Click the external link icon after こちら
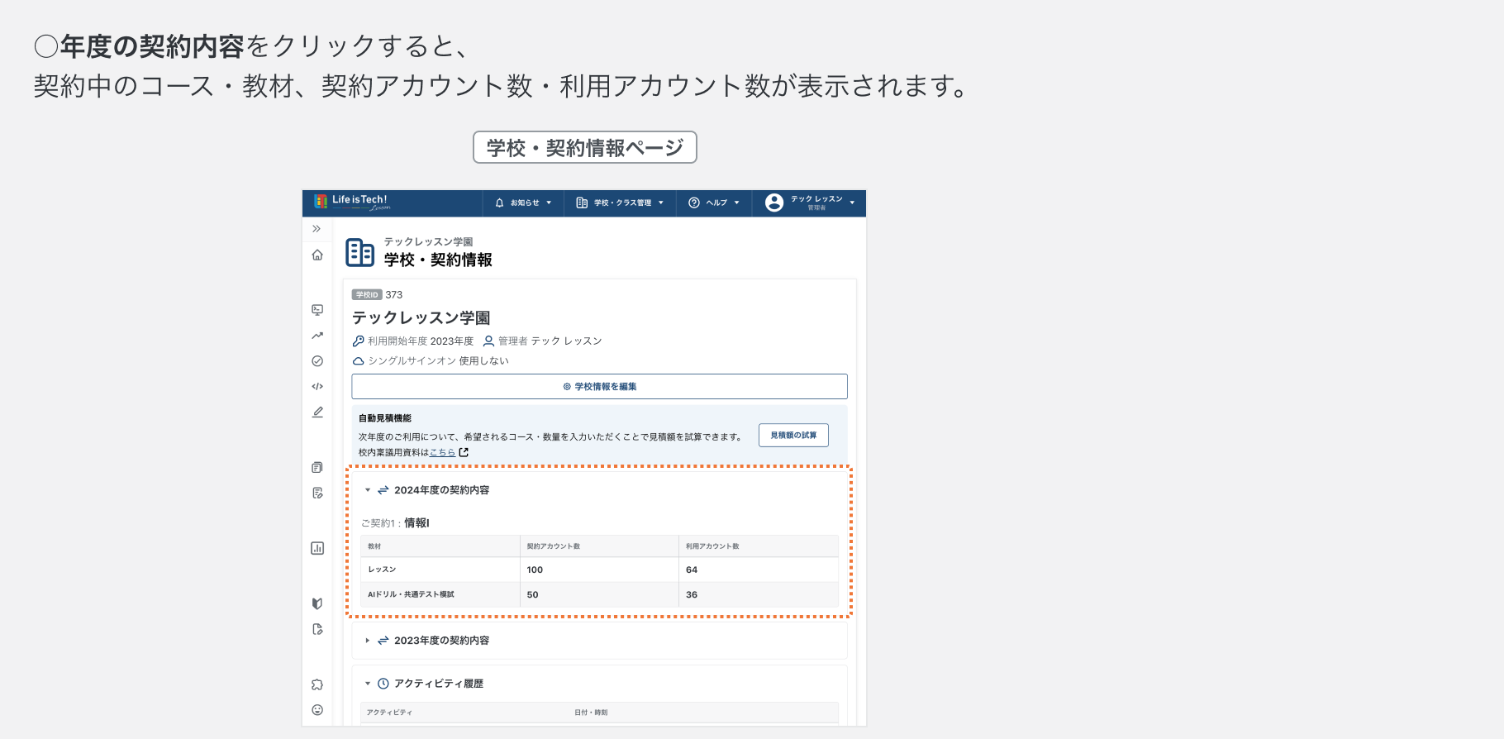Viewport: 1504px width, 739px height. coord(464,452)
